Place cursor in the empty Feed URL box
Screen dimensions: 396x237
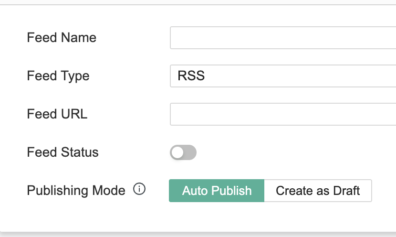282,114
